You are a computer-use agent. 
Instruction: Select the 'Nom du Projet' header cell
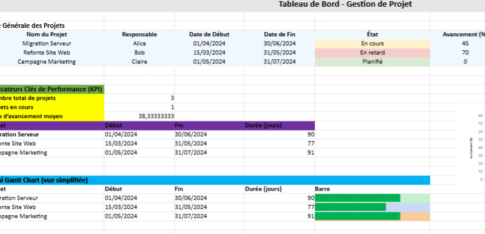47,34
